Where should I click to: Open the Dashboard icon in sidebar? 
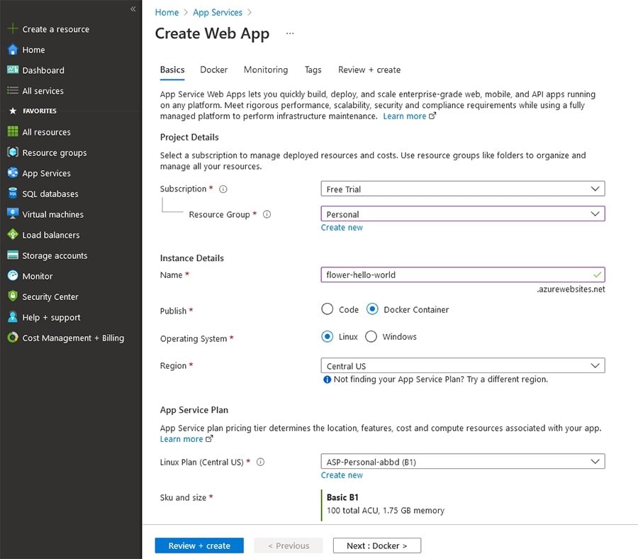pyautogui.click(x=12, y=70)
